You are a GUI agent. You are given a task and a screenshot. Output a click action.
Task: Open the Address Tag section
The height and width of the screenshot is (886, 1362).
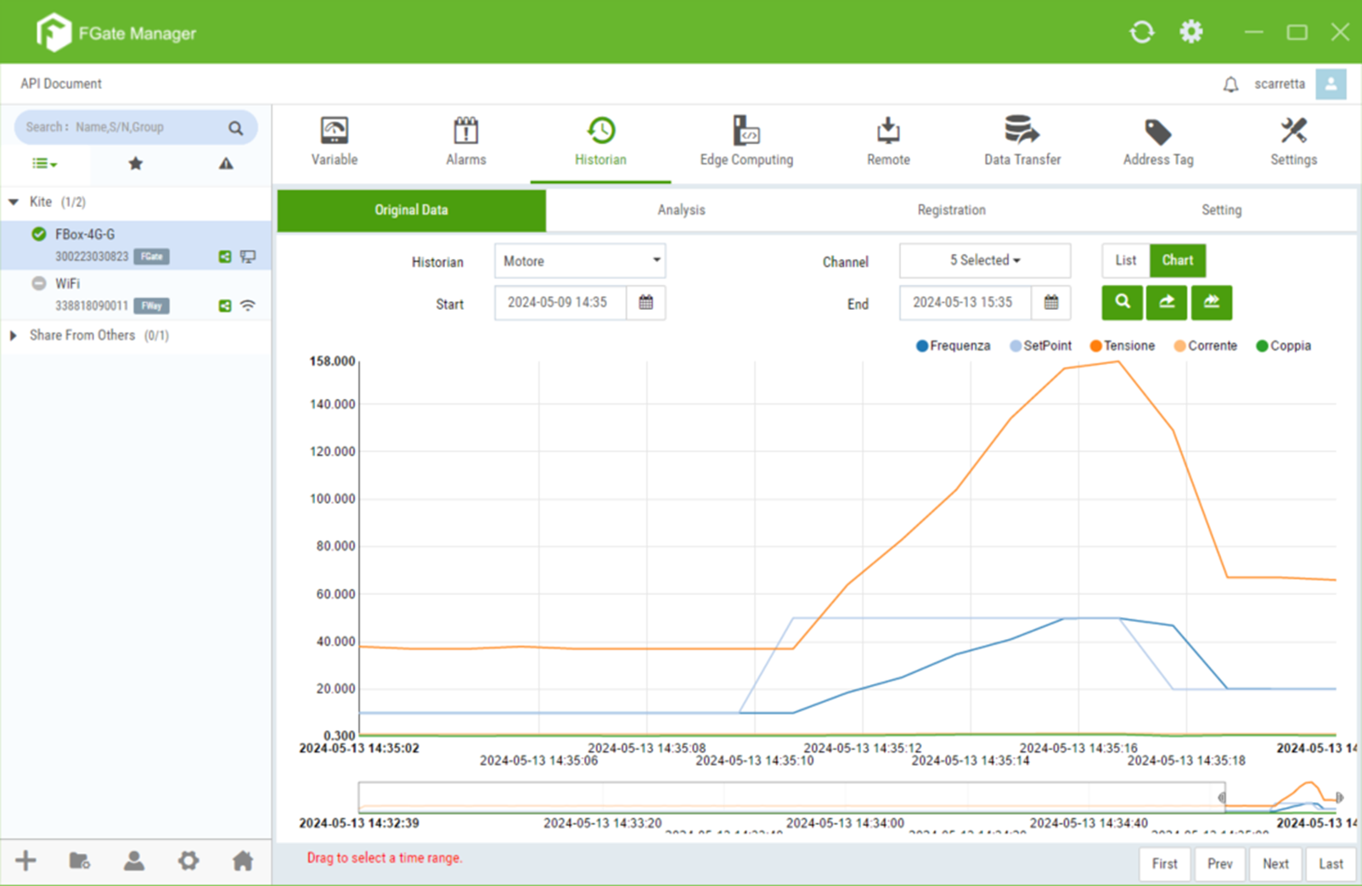[x=1158, y=141]
